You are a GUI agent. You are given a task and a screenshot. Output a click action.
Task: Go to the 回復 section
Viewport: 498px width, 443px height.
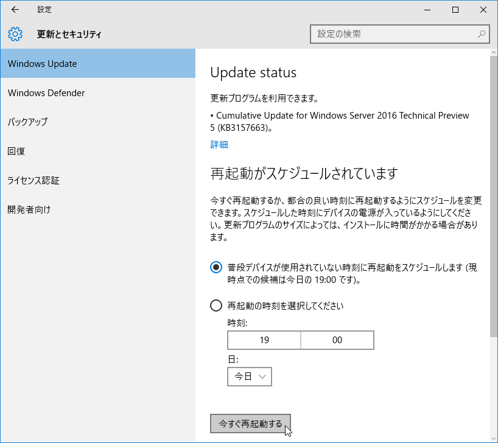click(x=98, y=151)
